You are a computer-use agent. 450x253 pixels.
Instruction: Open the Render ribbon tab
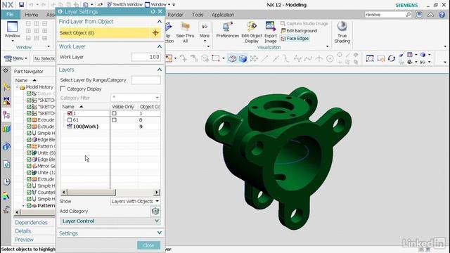click(x=175, y=15)
